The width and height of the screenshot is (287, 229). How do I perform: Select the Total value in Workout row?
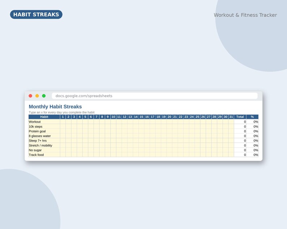(240, 122)
